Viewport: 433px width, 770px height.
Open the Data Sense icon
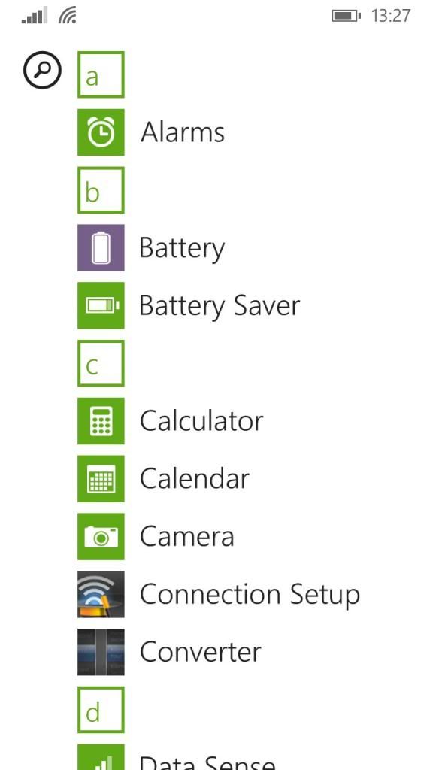[101, 757]
